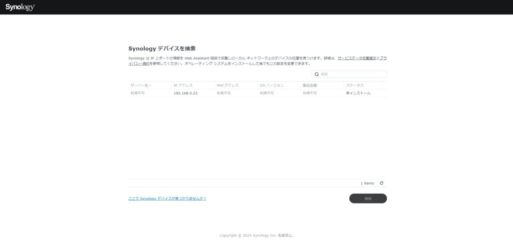The image size is (513, 242).
Task: Click the magnifier icon in search box
Action: [x=317, y=74]
